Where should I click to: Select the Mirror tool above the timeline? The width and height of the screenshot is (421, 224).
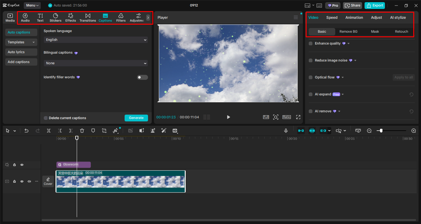click(x=116, y=131)
